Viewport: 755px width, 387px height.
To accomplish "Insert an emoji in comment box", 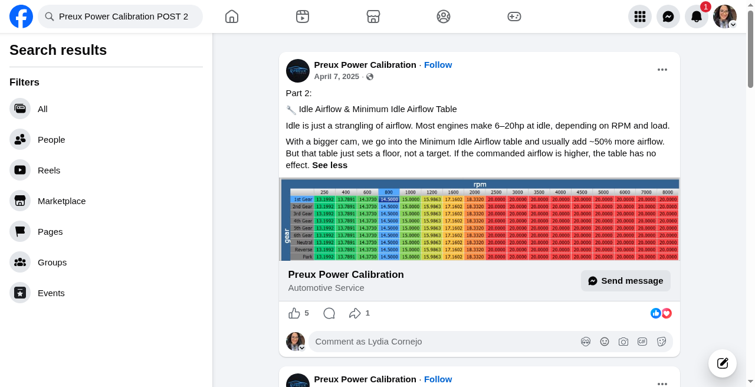I will point(605,342).
